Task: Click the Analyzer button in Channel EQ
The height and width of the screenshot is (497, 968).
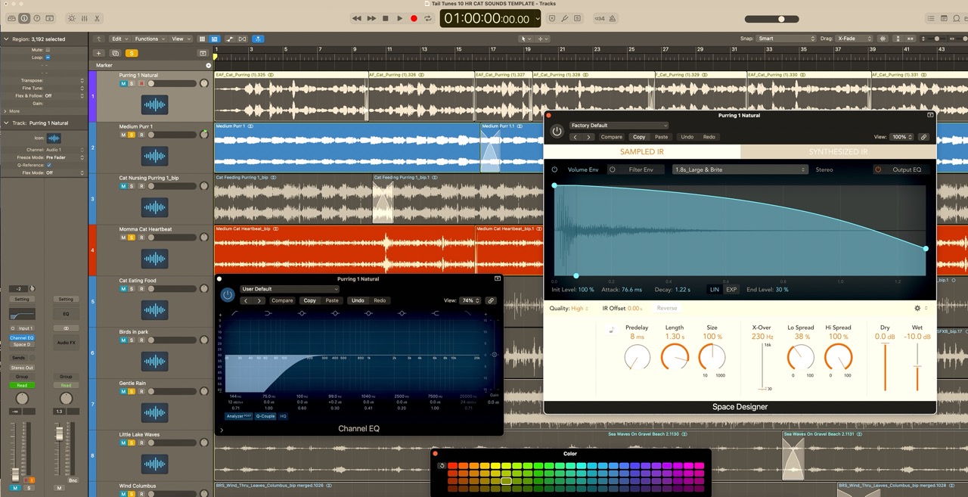Action: tap(238, 416)
